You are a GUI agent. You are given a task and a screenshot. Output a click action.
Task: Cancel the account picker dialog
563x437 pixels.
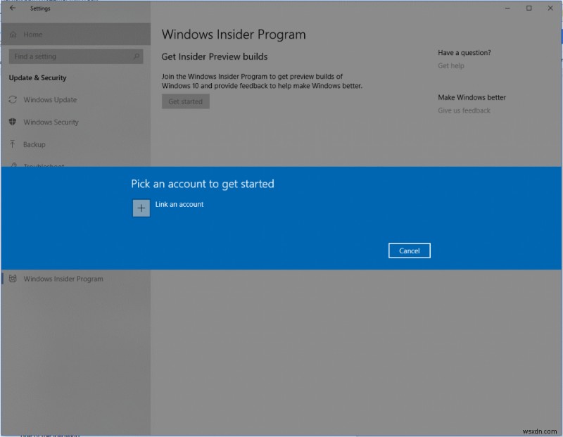coord(409,250)
